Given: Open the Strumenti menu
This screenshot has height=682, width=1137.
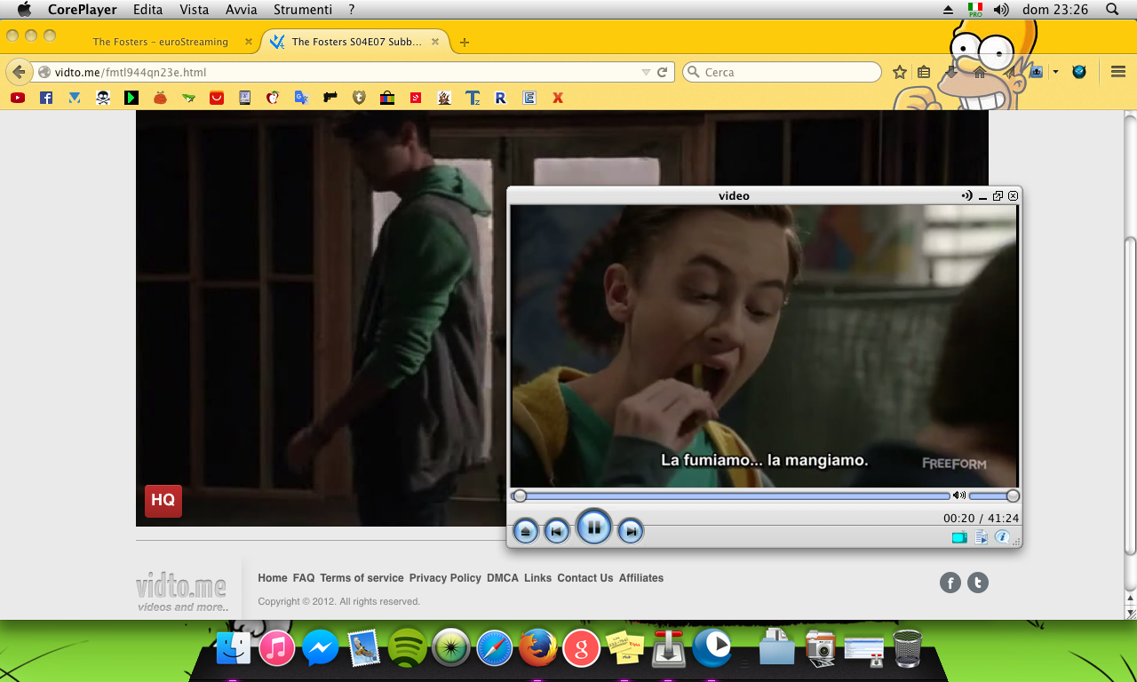Looking at the screenshot, I should tap(303, 10).
